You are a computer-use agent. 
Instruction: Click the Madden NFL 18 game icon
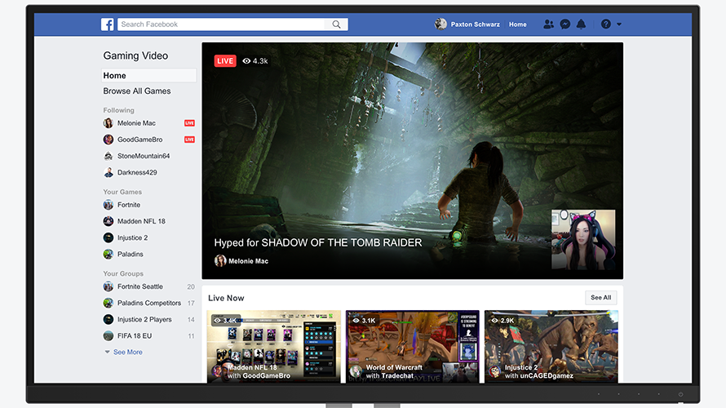108,221
